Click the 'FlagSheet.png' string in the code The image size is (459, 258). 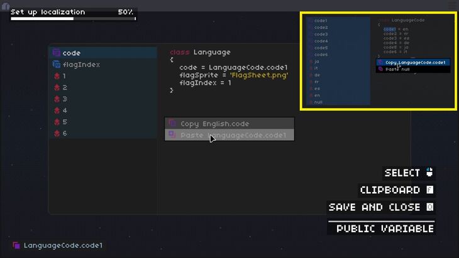258,75
